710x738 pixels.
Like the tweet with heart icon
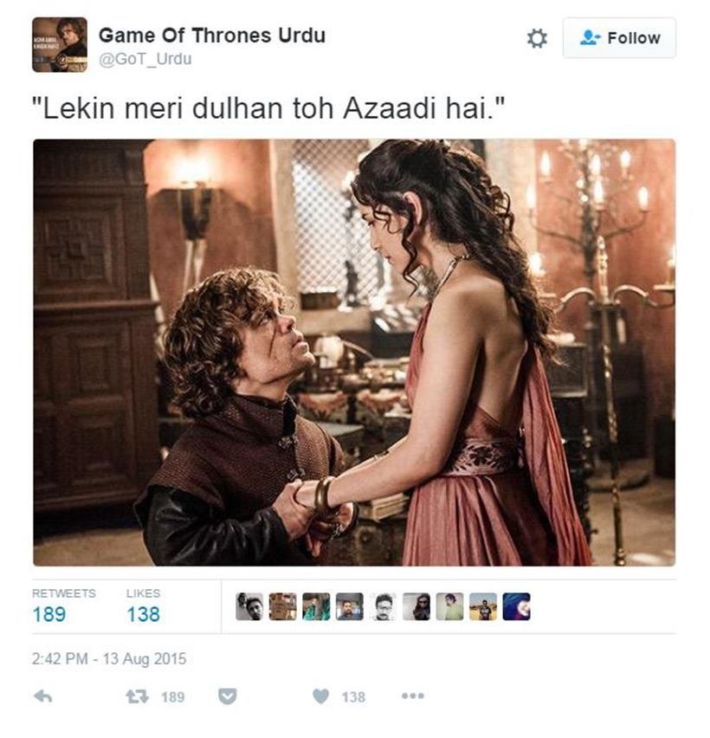click(x=321, y=696)
